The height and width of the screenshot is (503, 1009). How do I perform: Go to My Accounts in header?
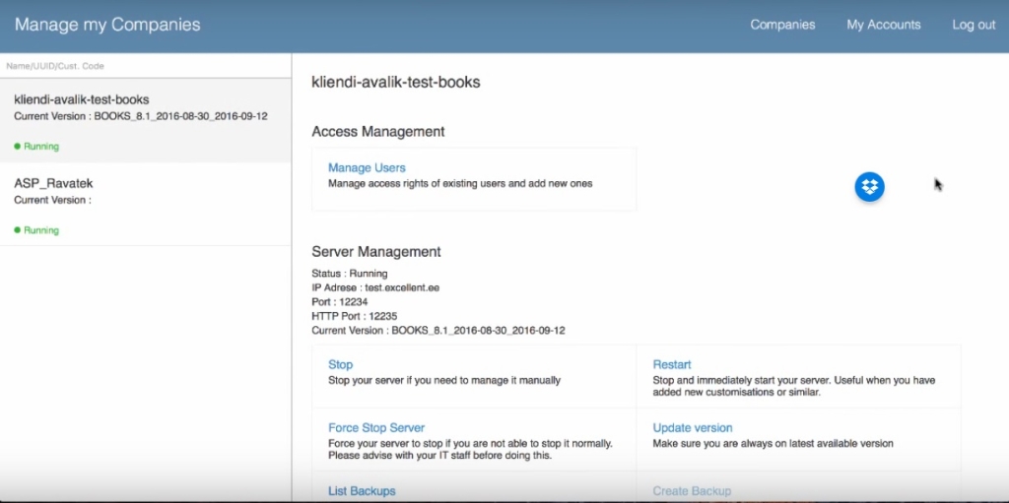(x=883, y=25)
